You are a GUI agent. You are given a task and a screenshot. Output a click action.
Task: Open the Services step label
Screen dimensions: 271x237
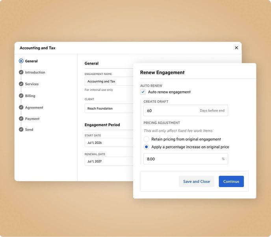[32, 84]
